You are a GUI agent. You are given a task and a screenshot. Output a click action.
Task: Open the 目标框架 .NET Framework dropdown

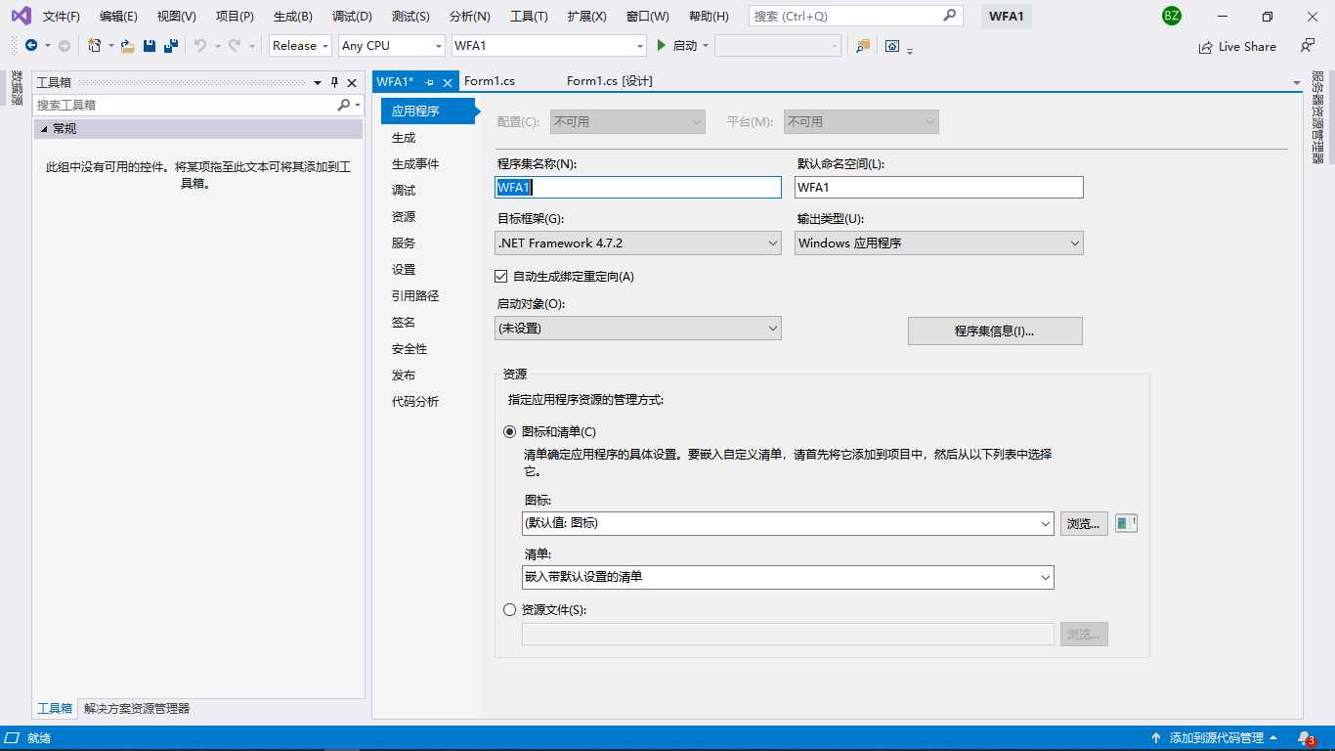pyautogui.click(x=638, y=243)
